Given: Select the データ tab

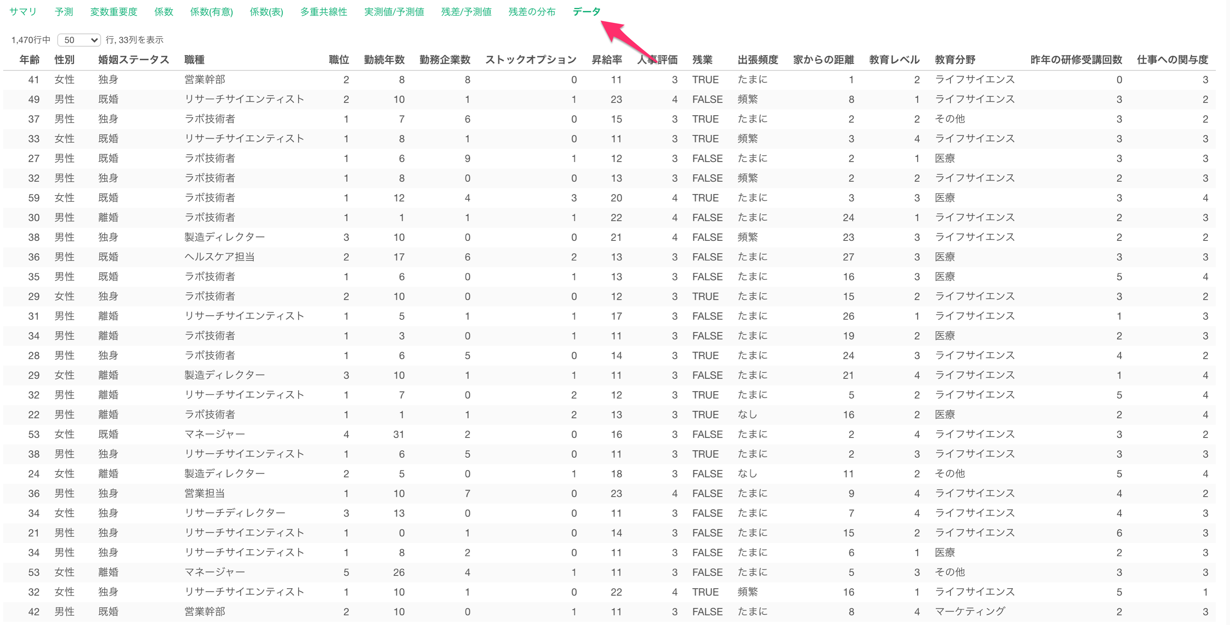Looking at the screenshot, I should pyautogui.click(x=586, y=12).
